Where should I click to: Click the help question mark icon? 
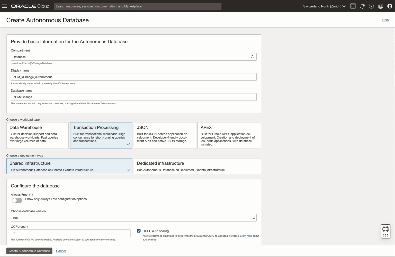371,6
